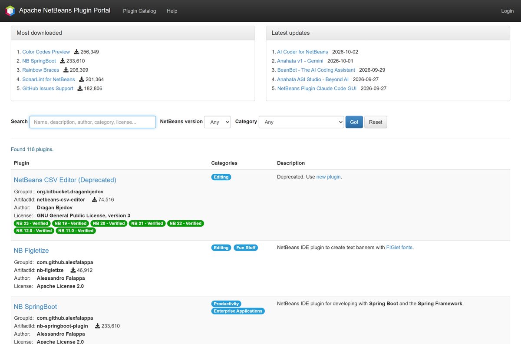Click Author Alessandro Falappa under NB Figletize
521x344 pixels.
point(61,278)
